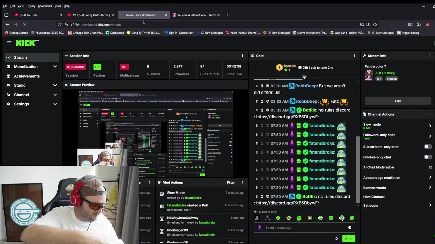
Task: Switch to Bobby Hates Richie tab
Action: [91, 15]
